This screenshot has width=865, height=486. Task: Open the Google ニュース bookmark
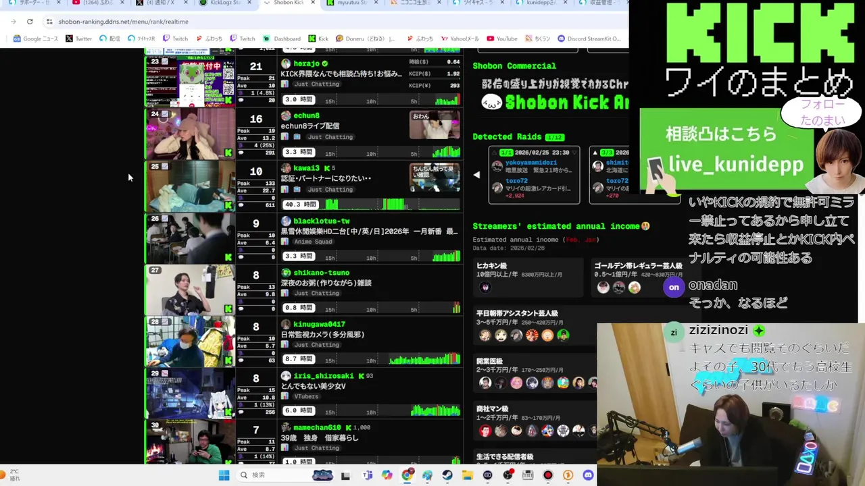(x=36, y=38)
